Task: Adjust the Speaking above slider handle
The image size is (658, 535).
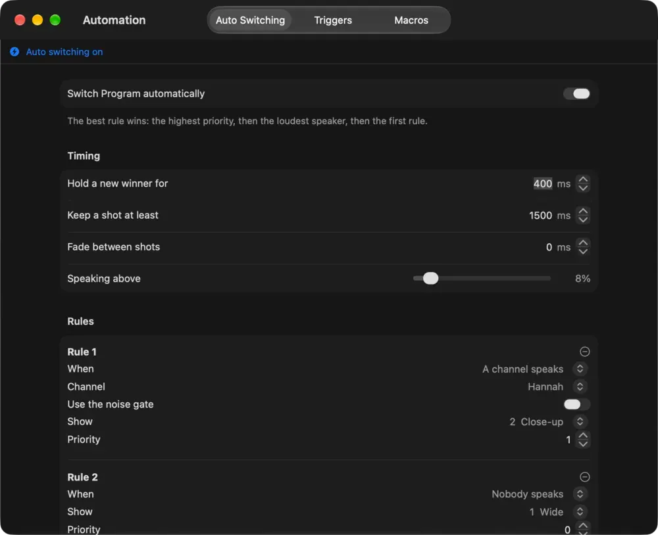Action: (x=430, y=278)
